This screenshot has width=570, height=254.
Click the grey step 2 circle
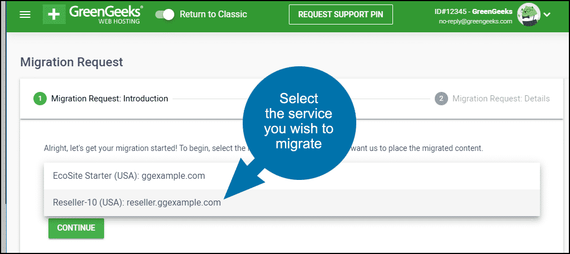[441, 99]
